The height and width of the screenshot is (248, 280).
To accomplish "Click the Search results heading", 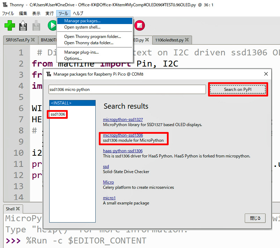I will [x=126, y=106].
